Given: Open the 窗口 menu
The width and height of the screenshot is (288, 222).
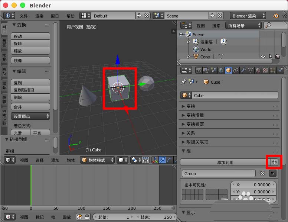Looking at the screenshot, I should (55, 16).
